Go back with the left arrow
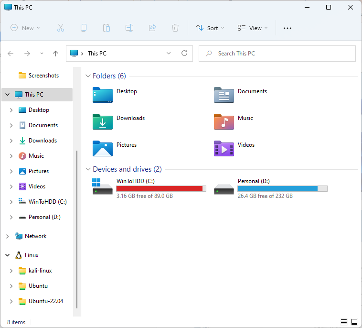 pyautogui.click(x=11, y=54)
